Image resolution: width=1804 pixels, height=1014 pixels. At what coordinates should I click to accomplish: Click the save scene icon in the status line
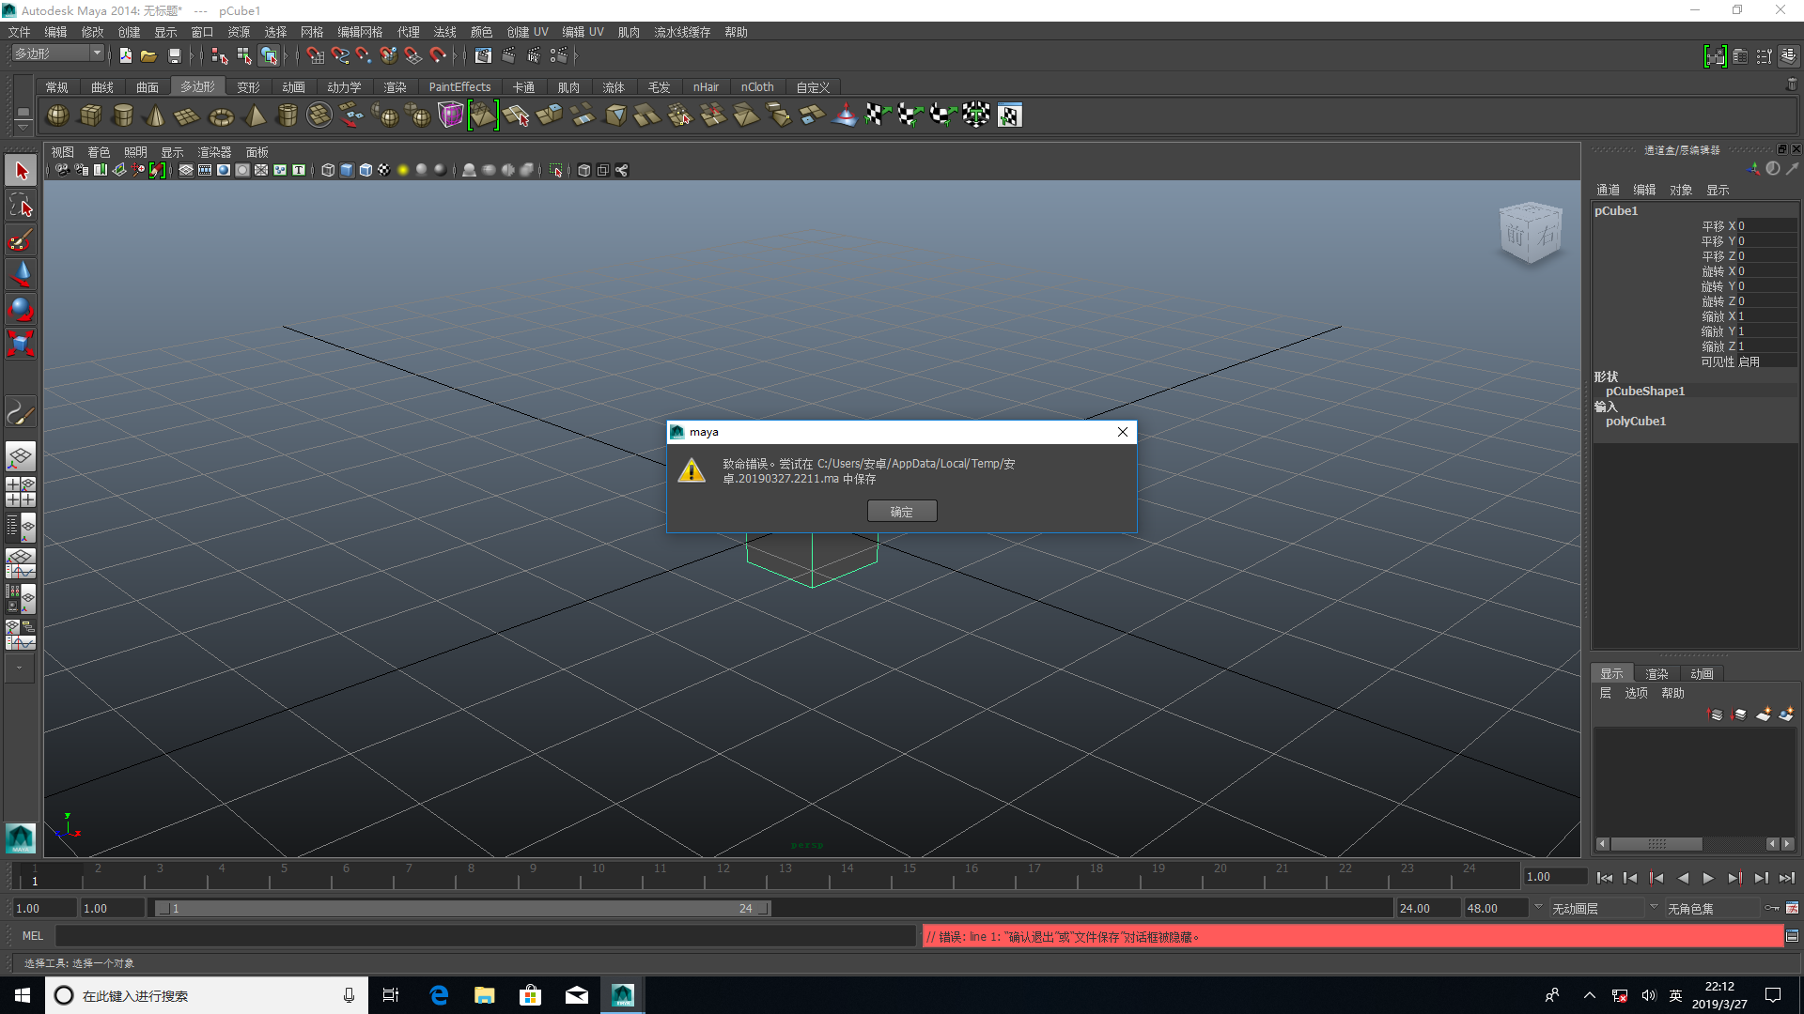pos(175,56)
